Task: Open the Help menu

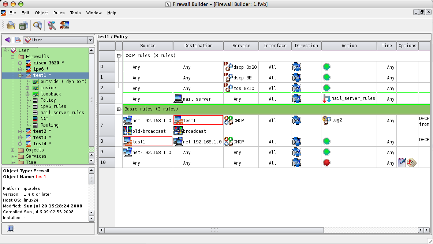Action: pos(112,13)
